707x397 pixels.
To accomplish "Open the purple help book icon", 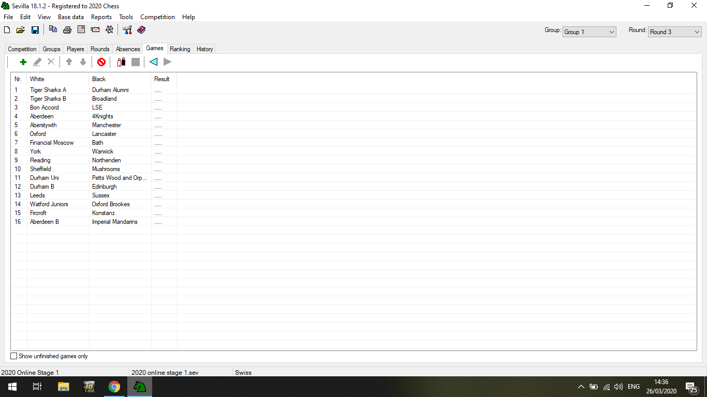I will [141, 30].
